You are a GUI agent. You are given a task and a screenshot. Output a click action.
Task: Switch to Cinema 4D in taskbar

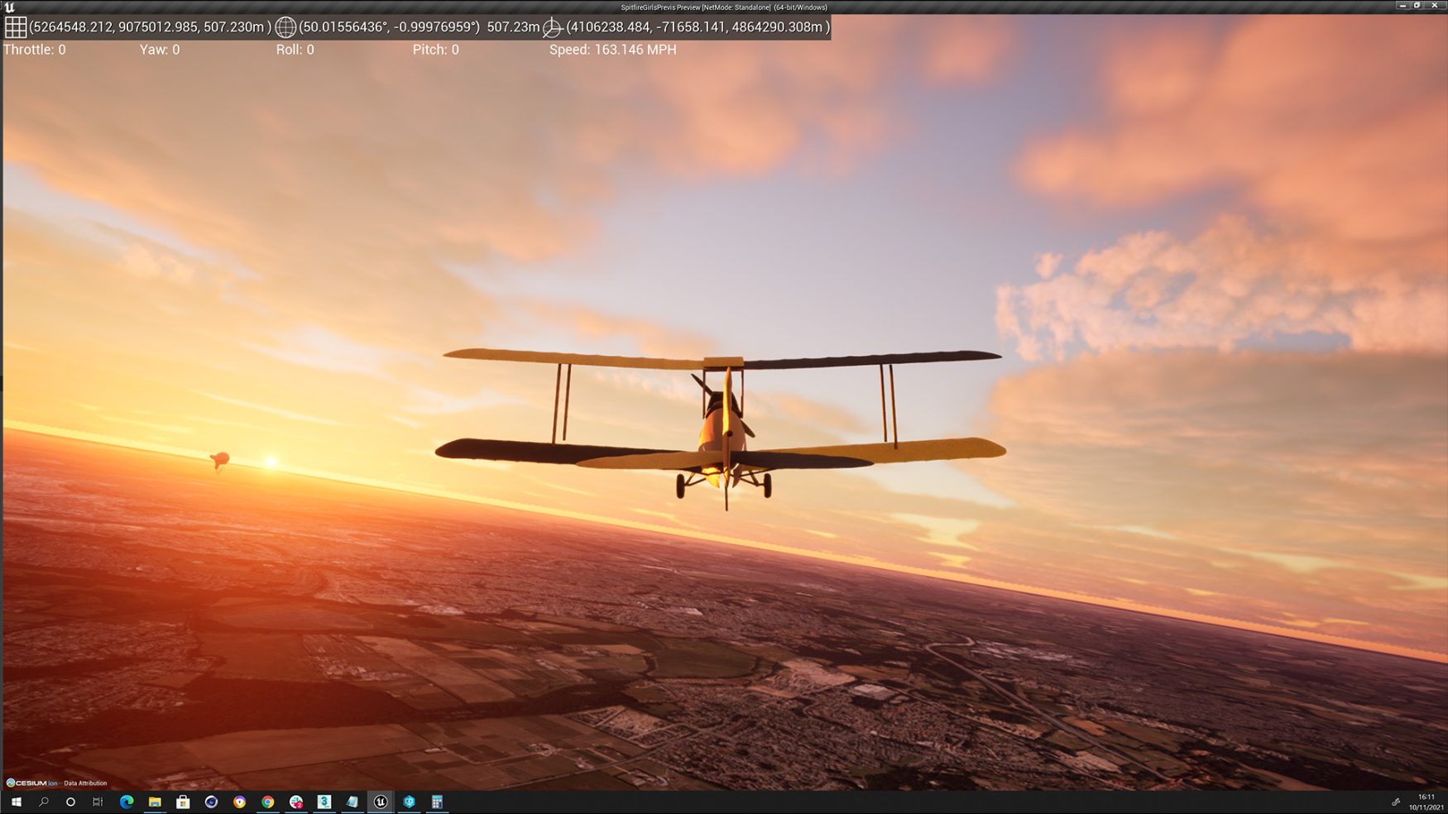pyautogui.click(x=211, y=802)
